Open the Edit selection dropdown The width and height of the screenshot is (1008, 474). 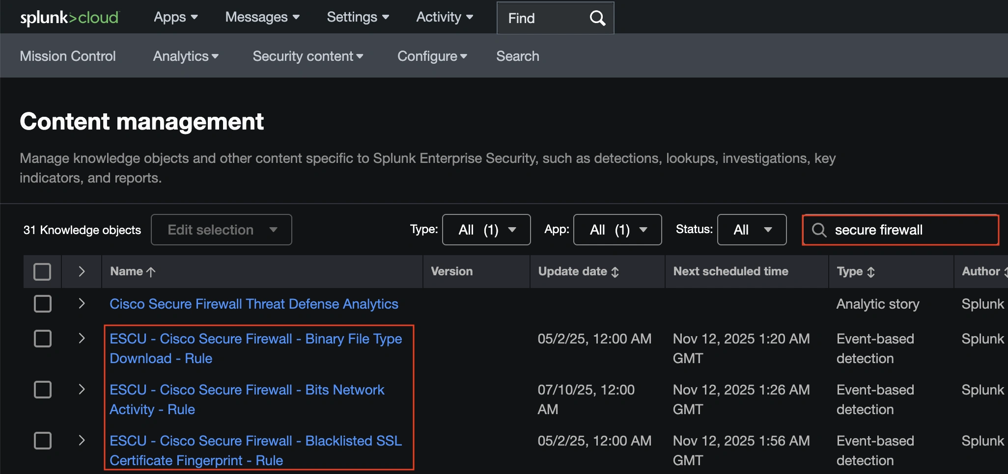tap(221, 229)
